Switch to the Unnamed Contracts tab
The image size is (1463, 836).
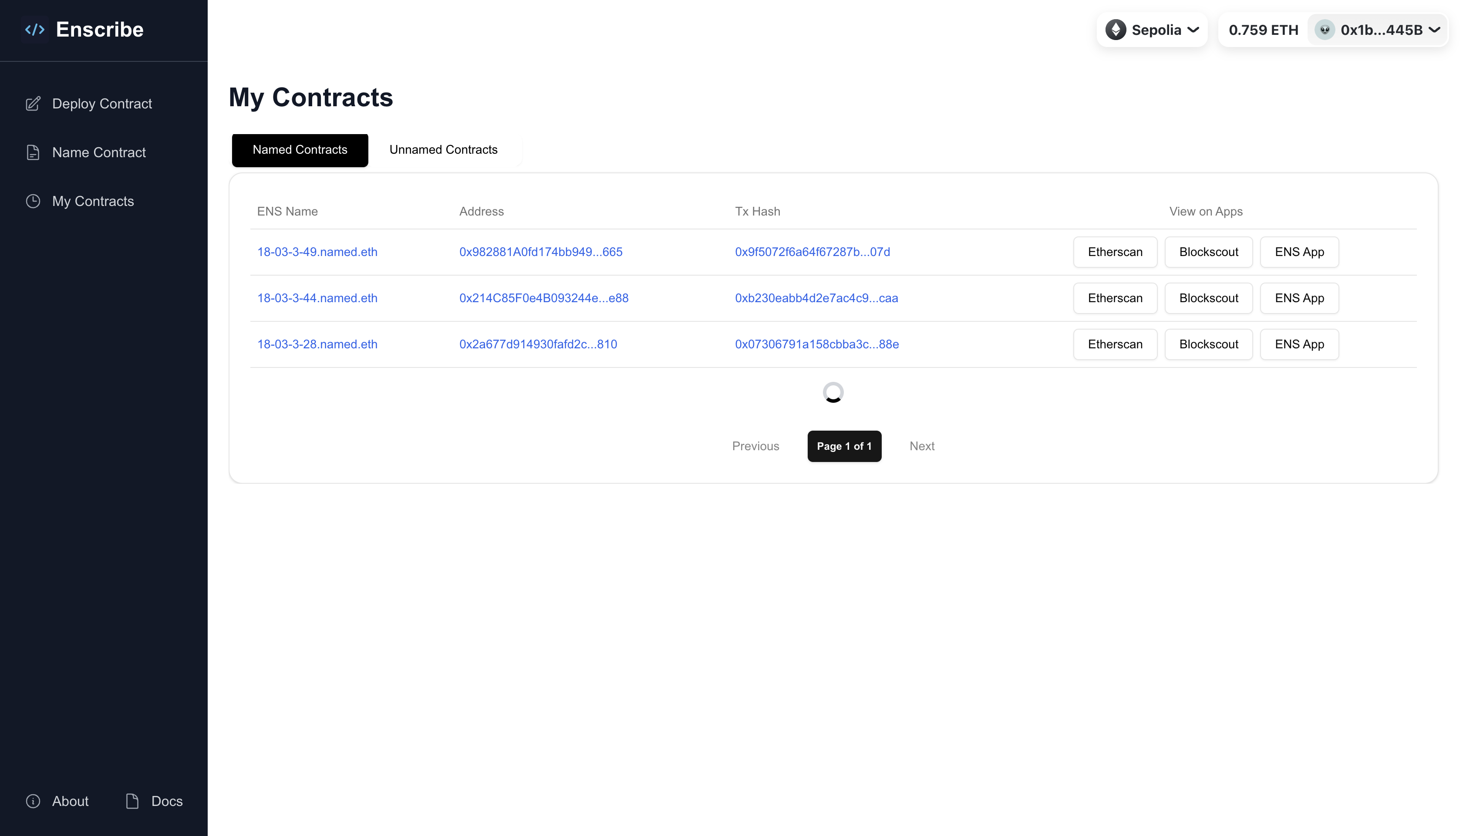click(x=443, y=150)
